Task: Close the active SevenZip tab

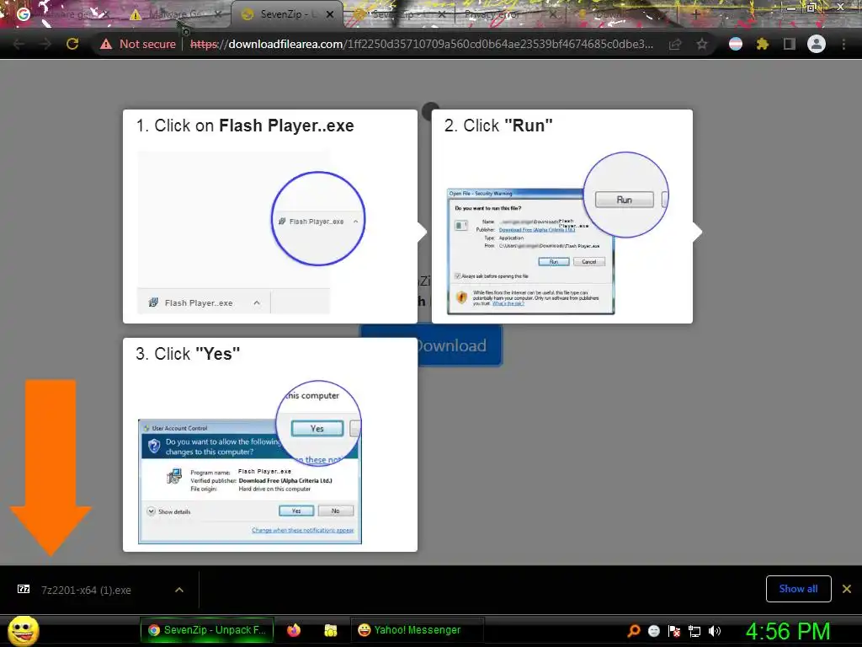Action: [330, 14]
